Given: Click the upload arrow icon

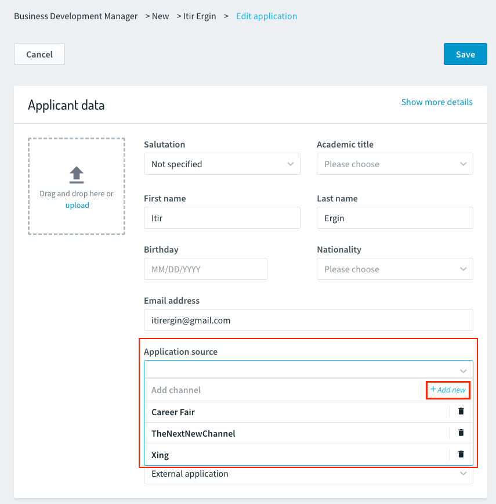Looking at the screenshot, I should coord(77,175).
